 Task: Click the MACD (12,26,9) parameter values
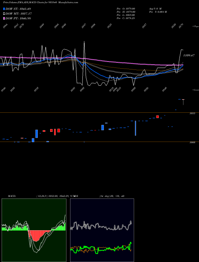point(56,196)
